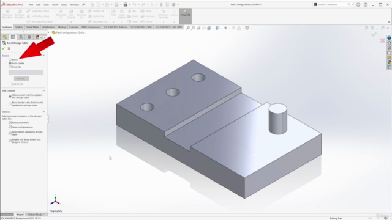Open SOLIDWORKS Resources in task pane
The width and height of the screenshot is (392, 220).
[x=390, y=43]
